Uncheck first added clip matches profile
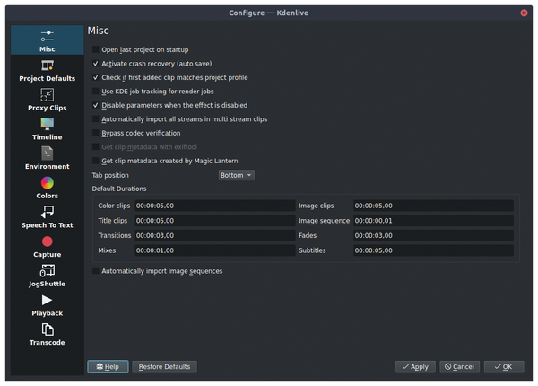538x386 pixels. 96,77
